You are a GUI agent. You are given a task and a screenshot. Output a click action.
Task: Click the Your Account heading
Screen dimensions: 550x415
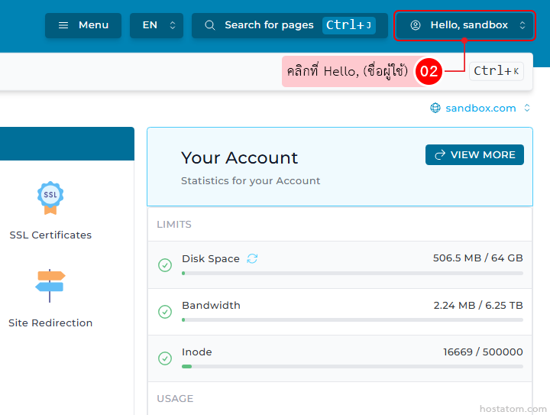click(x=239, y=158)
